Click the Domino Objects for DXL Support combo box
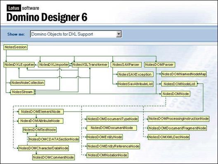Image resolution: width=218 pixels, height=164 pixels. 76,34
